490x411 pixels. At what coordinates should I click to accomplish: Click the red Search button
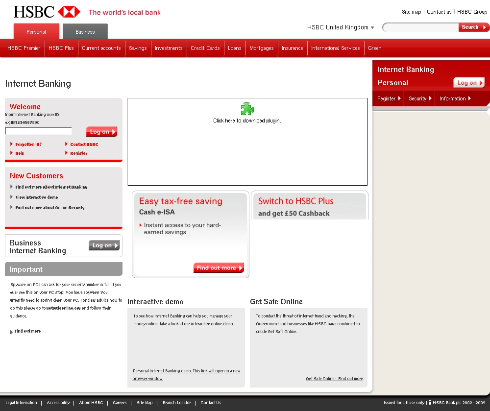pos(473,27)
